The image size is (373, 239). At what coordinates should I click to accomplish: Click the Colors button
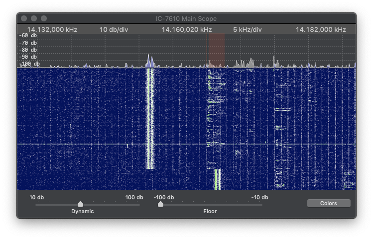click(329, 203)
